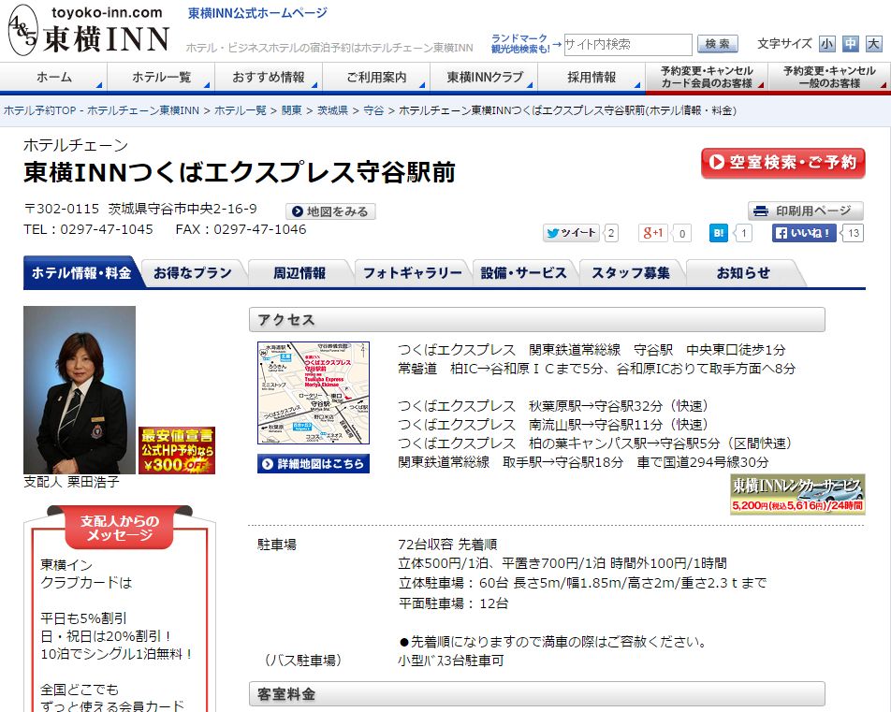Click the 秋葉原駅→守谷駅32分 line
The height and width of the screenshot is (712, 891).
pos(554,406)
